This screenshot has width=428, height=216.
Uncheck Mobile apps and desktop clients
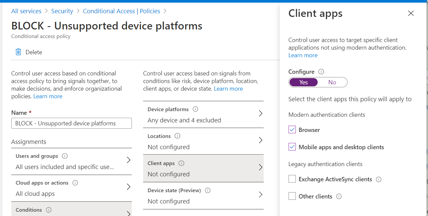(x=292, y=147)
